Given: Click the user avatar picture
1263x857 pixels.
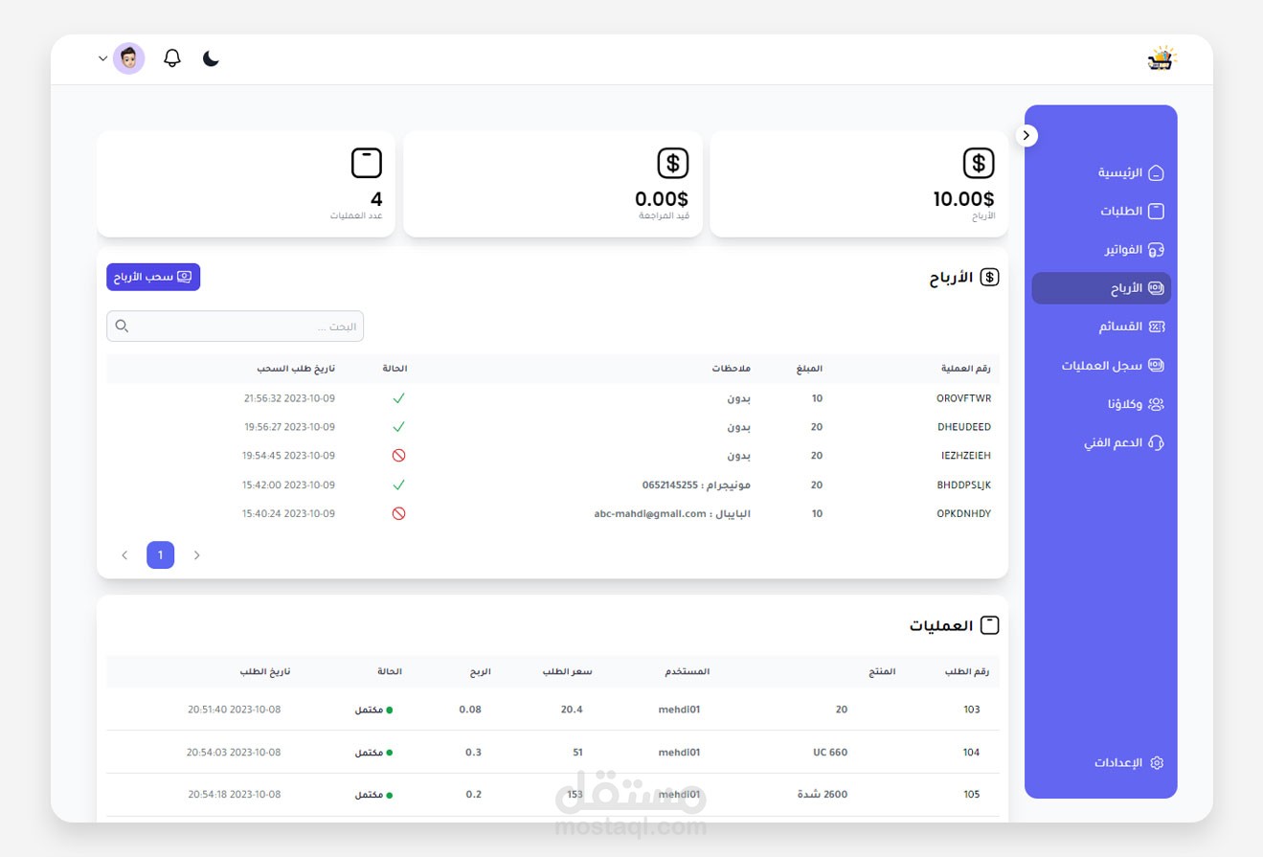Looking at the screenshot, I should (x=128, y=58).
